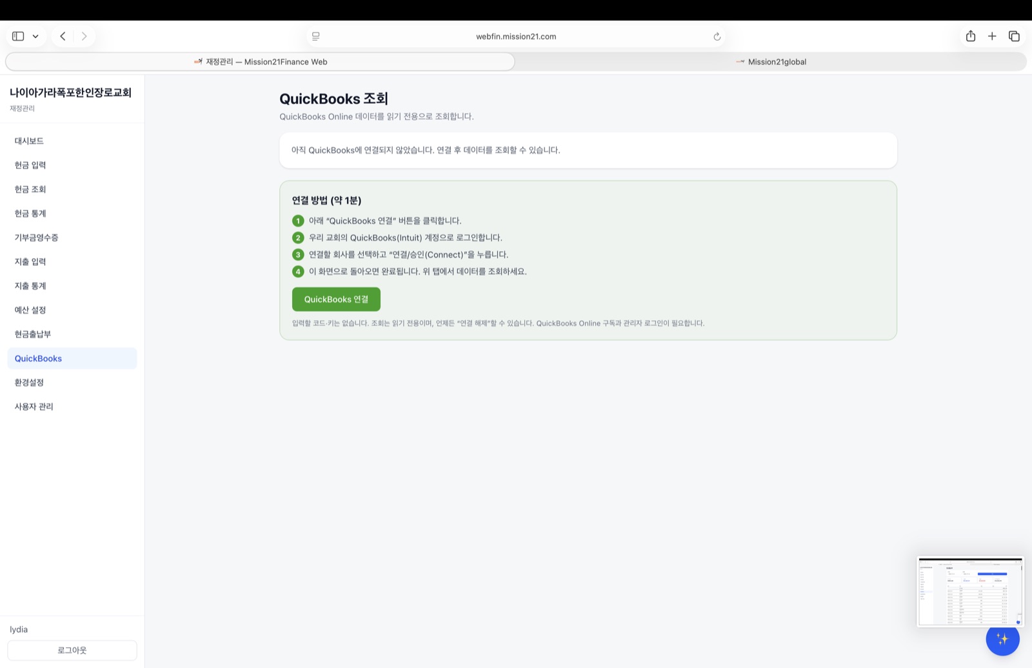Switch to the Mission21global tab
The image size is (1032, 668).
(771, 62)
